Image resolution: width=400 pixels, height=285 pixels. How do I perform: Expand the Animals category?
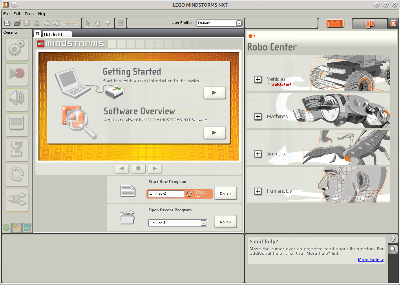pos(258,154)
